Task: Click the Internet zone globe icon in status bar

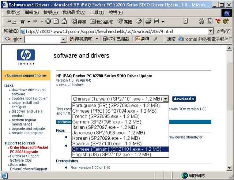Action: (x=184, y=176)
